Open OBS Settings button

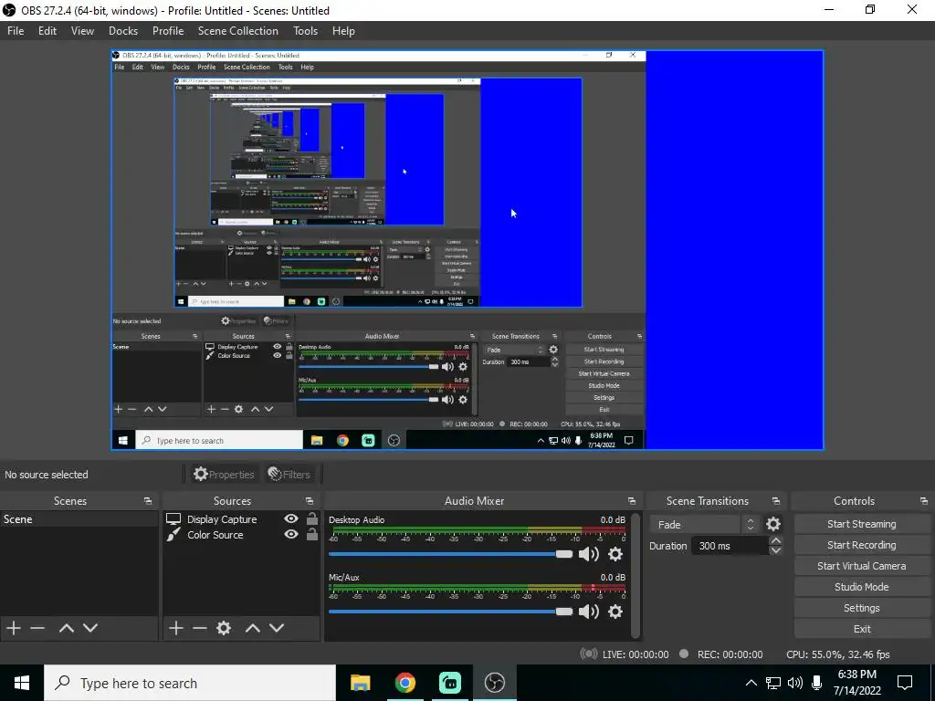862,608
